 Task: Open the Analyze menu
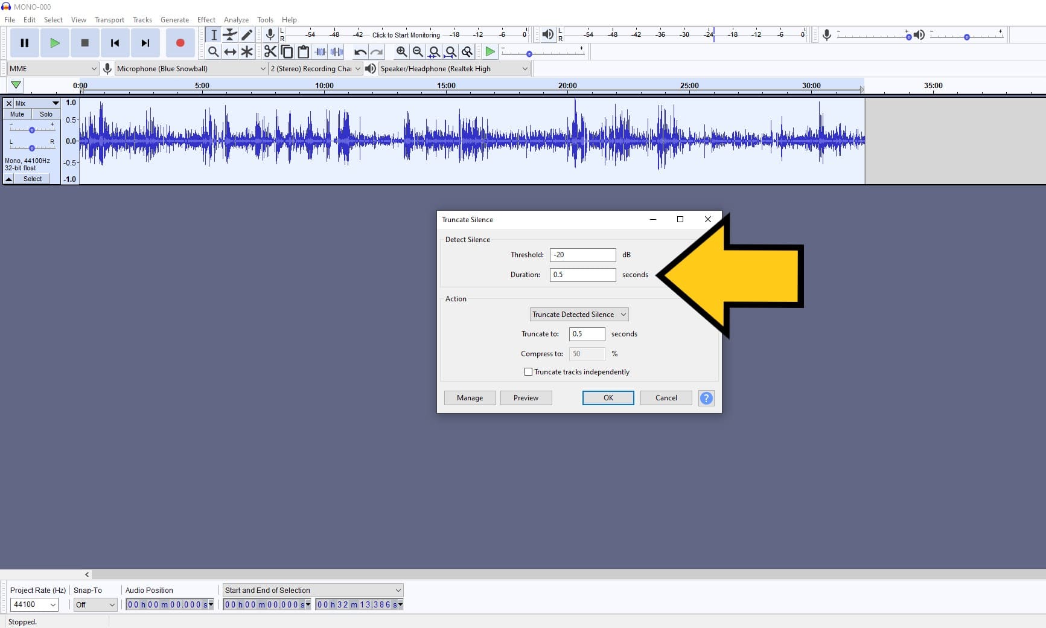tap(236, 19)
